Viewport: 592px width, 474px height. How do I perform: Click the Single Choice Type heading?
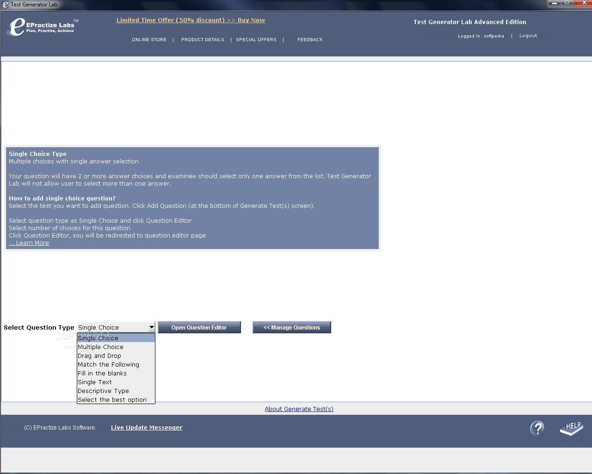[37, 154]
